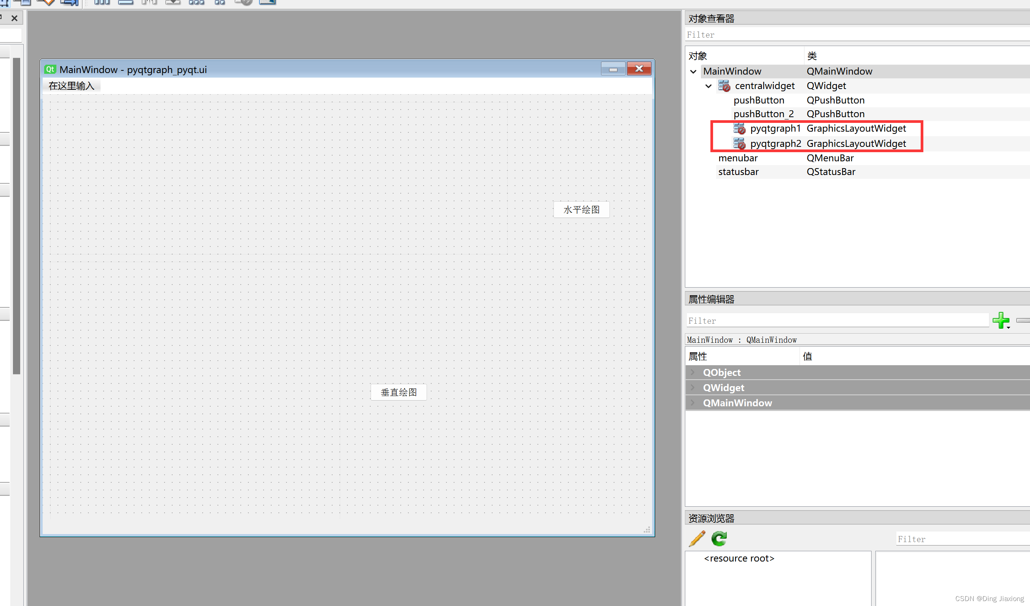This screenshot has height=606, width=1030.
Task: Click QWidget class cell of centralwidget
Action: click(x=826, y=86)
